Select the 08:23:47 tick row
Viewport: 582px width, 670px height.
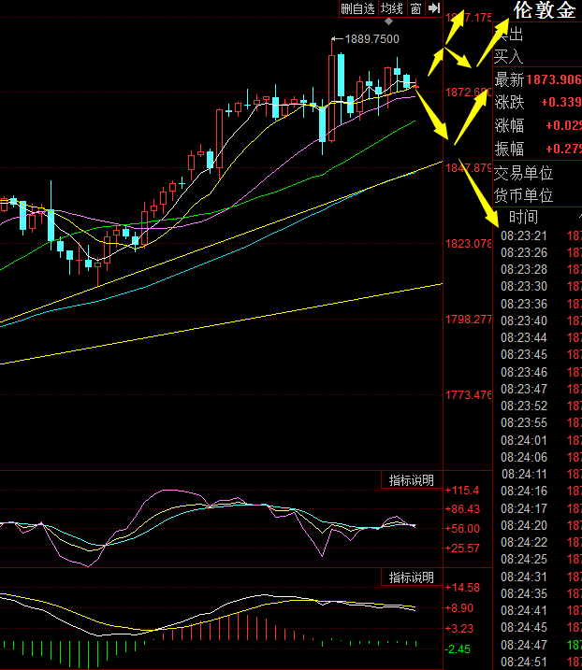541,389
